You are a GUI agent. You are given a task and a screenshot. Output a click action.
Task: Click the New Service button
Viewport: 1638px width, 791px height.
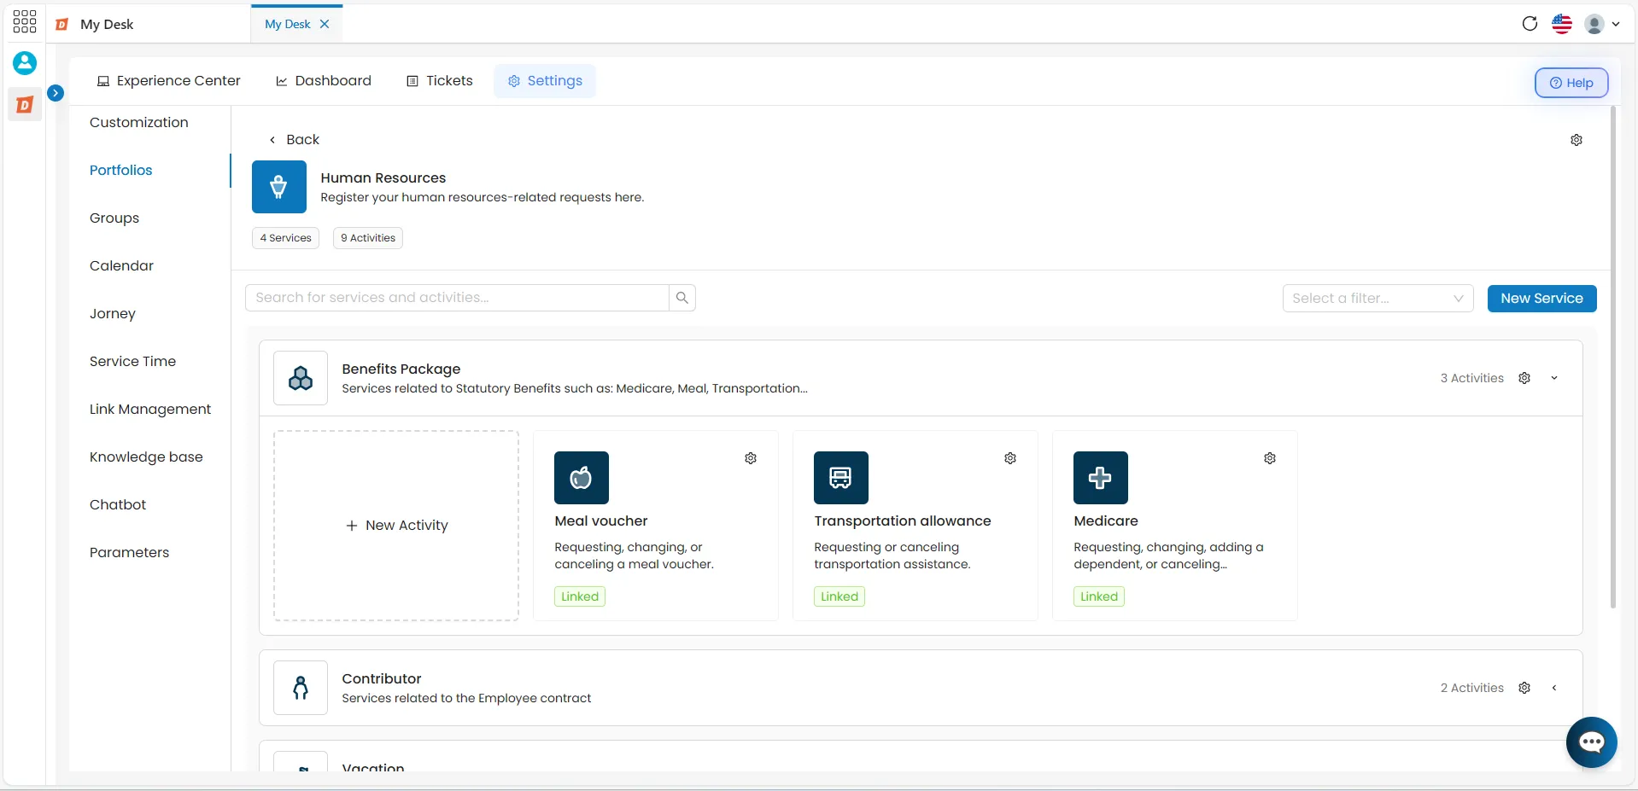coord(1541,298)
